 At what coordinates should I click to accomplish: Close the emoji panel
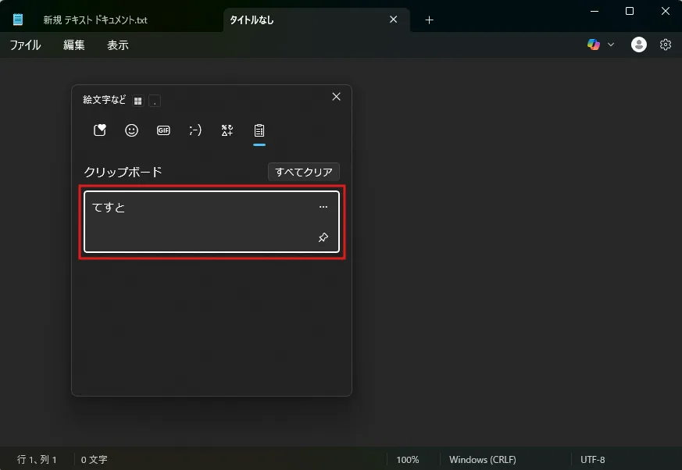[x=336, y=97]
